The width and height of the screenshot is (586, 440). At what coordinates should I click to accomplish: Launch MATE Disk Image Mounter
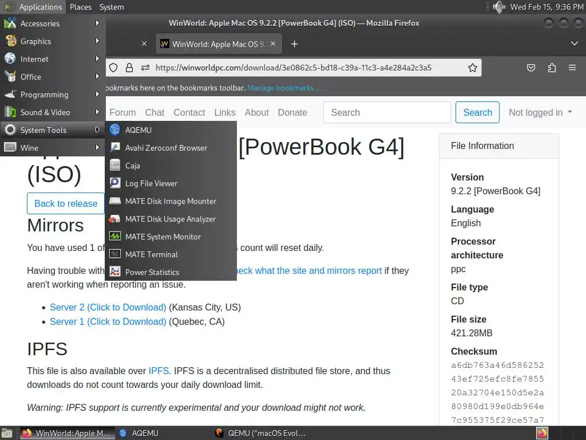click(x=171, y=201)
